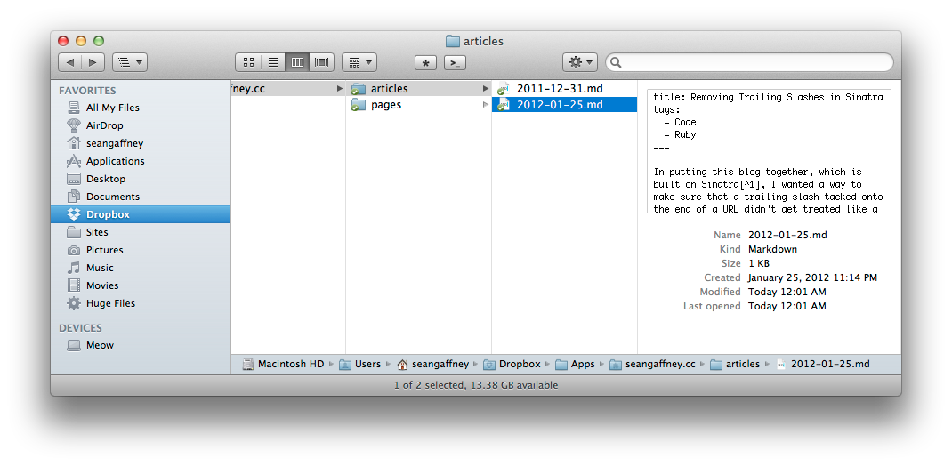The image size is (952, 466).
Task: Open the gear Action menu
Action: point(579,62)
